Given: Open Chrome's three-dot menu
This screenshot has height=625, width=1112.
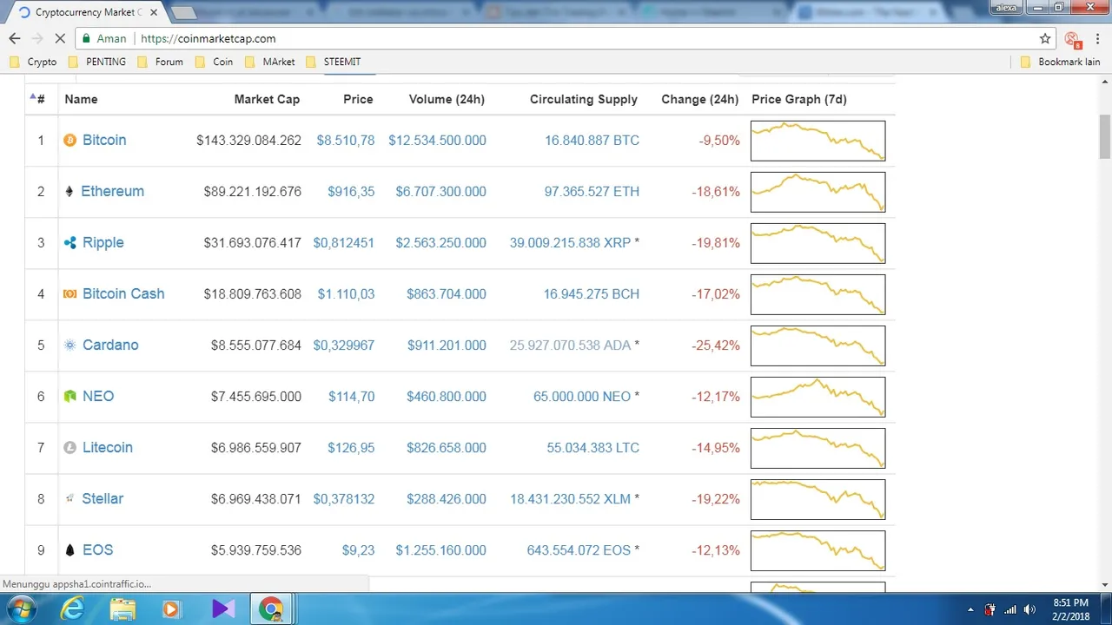Looking at the screenshot, I should 1096,38.
